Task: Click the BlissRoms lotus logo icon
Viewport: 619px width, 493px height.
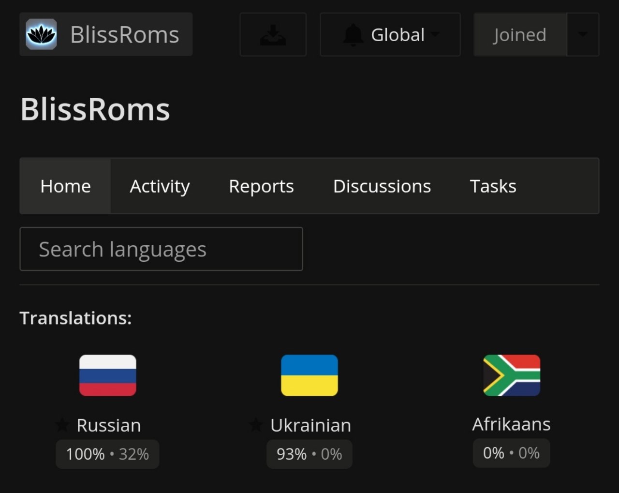Action: tap(41, 34)
